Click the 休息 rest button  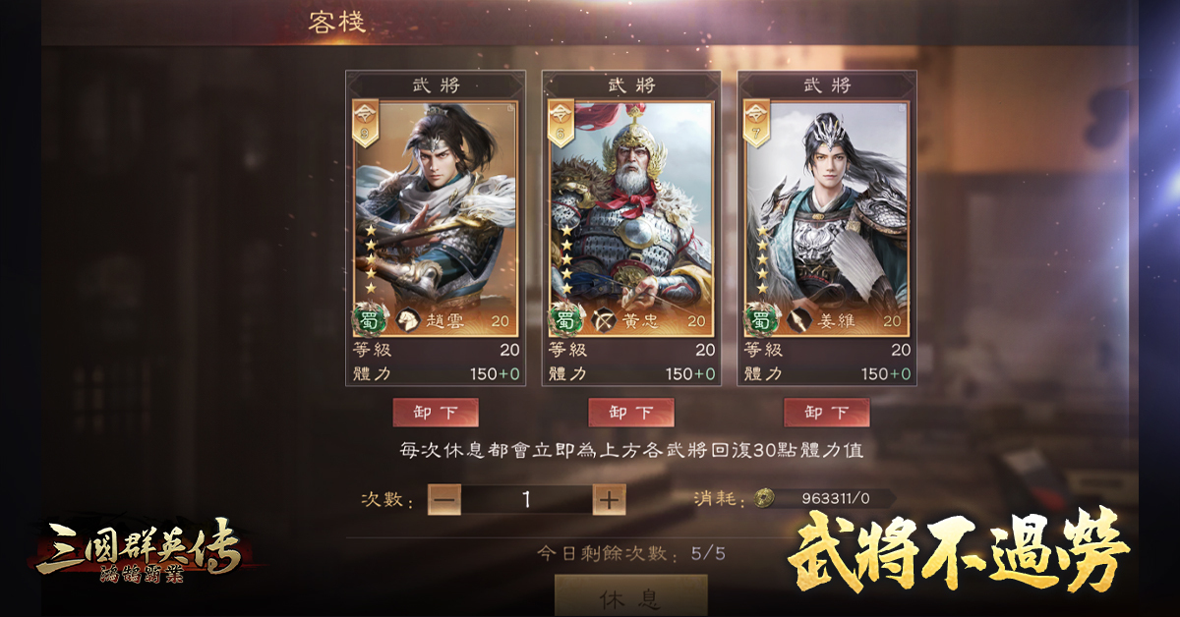[630, 597]
